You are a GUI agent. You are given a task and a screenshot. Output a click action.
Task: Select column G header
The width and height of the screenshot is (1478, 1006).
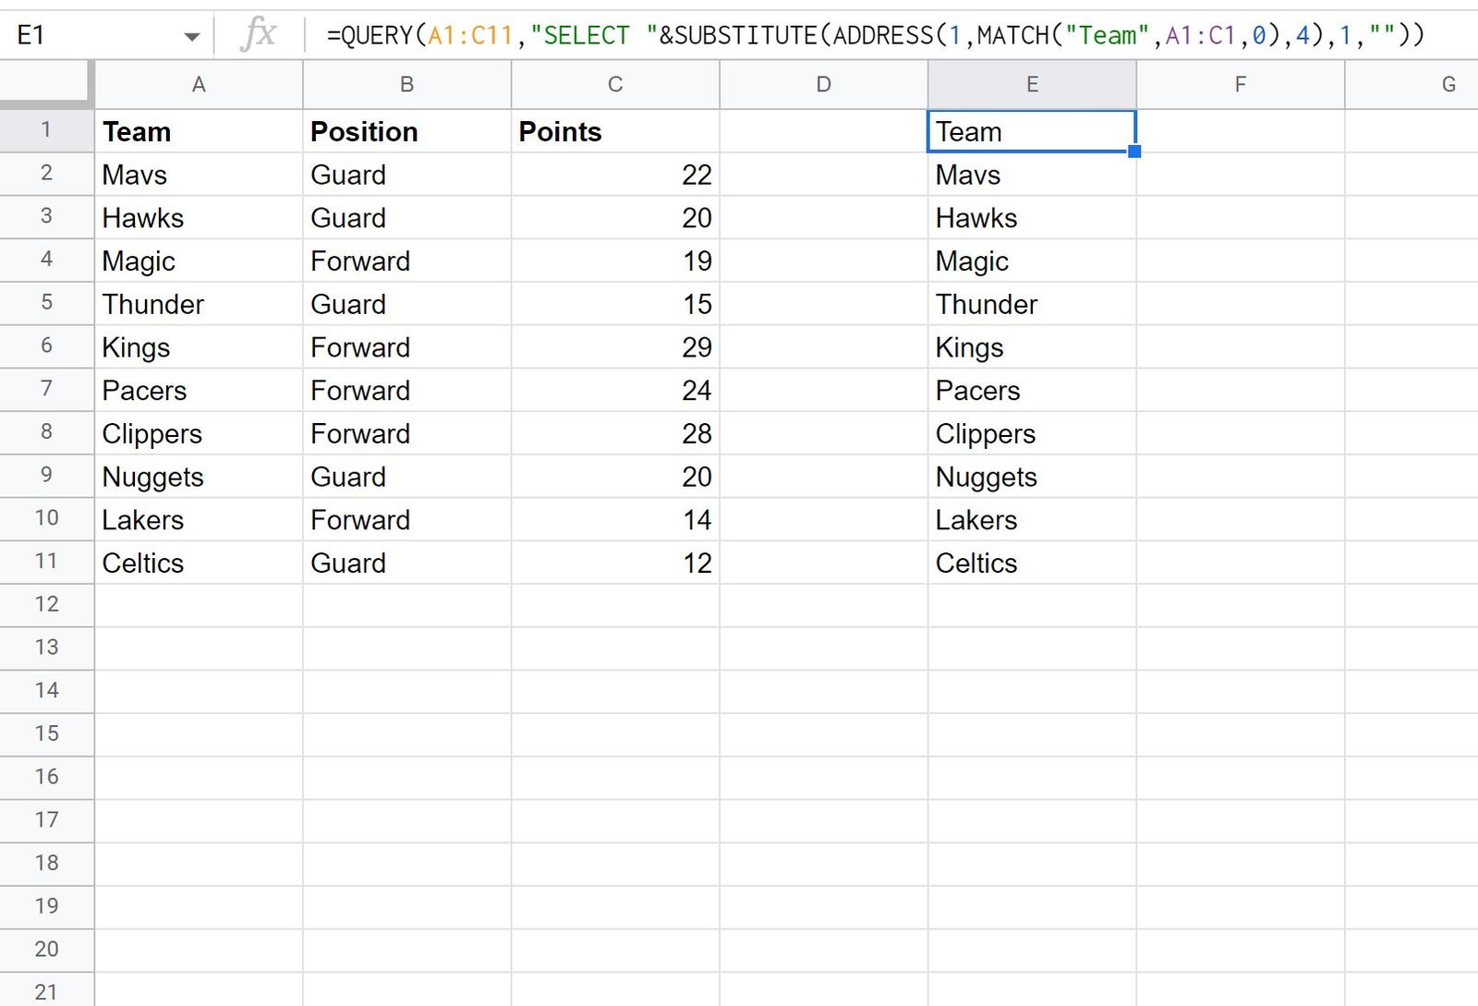[x=1411, y=85]
